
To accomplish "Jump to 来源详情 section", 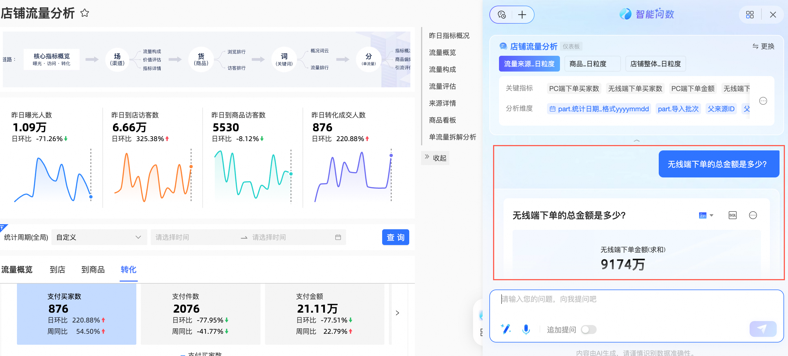I will [442, 103].
